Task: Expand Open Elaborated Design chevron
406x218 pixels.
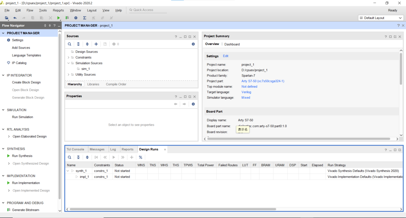Action: [x=9, y=137]
